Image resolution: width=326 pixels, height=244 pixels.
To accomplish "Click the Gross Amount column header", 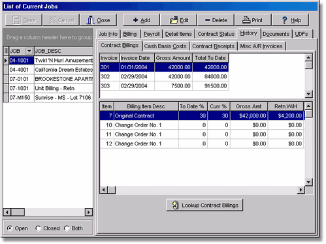I will 173,58.
